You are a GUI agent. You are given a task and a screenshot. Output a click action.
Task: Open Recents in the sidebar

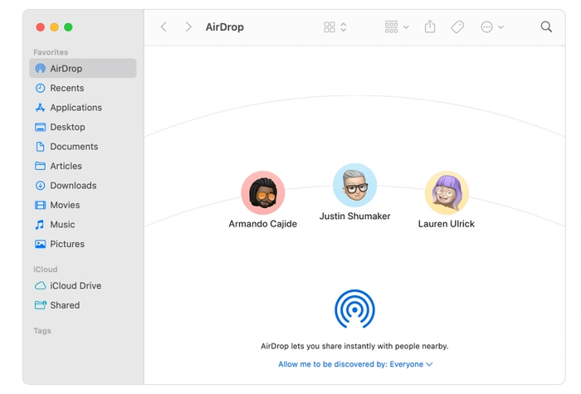[66, 88]
